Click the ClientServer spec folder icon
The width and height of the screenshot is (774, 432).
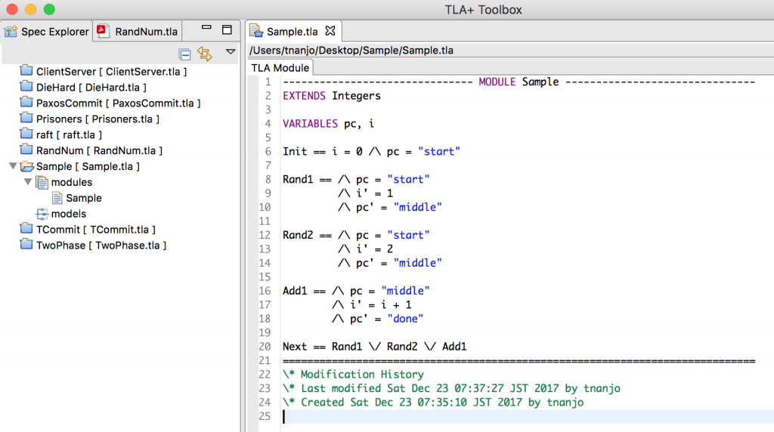(x=26, y=70)
